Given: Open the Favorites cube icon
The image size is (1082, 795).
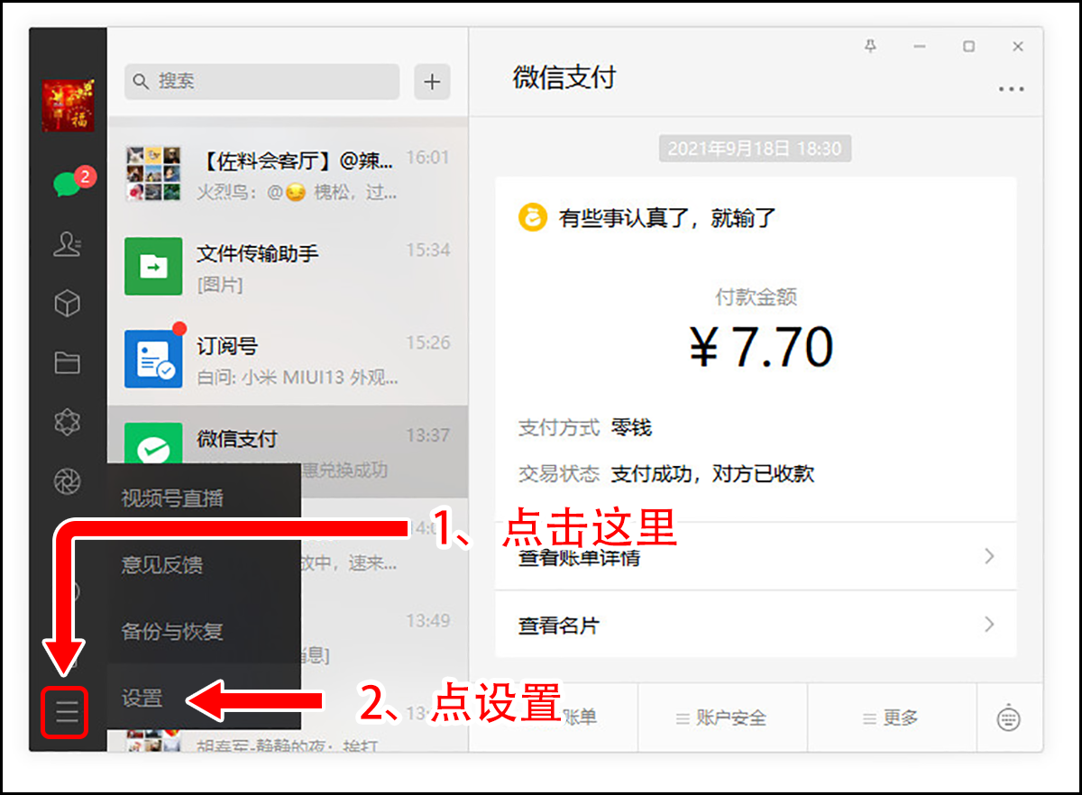Looking at the screenshot, I should (68, 304).
